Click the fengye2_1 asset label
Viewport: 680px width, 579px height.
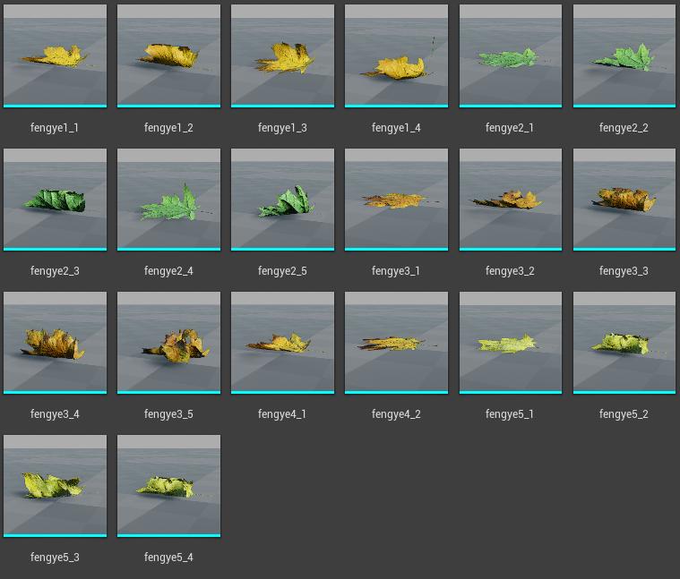click(x=510, y=128)
